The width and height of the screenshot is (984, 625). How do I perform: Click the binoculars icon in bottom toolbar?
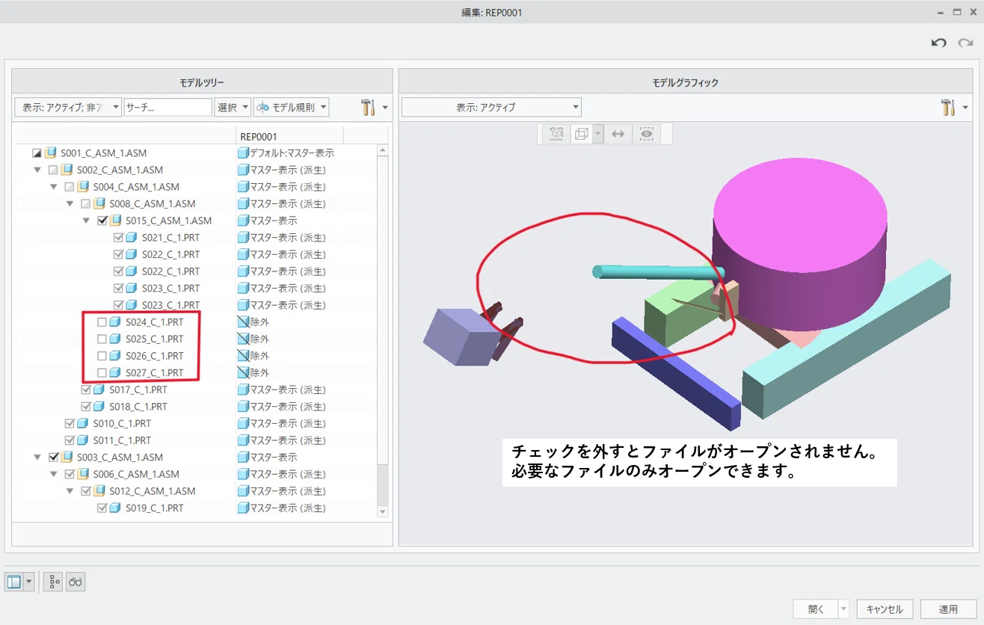76,582
